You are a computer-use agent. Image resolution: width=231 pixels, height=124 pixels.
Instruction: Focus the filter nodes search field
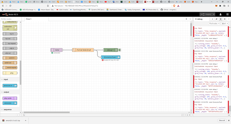pos(11,19)
